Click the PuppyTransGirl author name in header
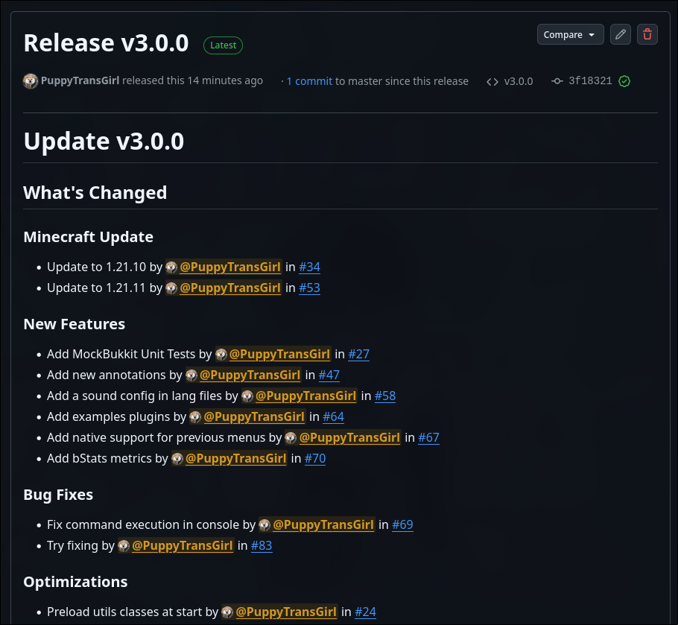Image resolution: width=678 pixels, height=625 pixels. pyautogui.click(x=80, y=80)
